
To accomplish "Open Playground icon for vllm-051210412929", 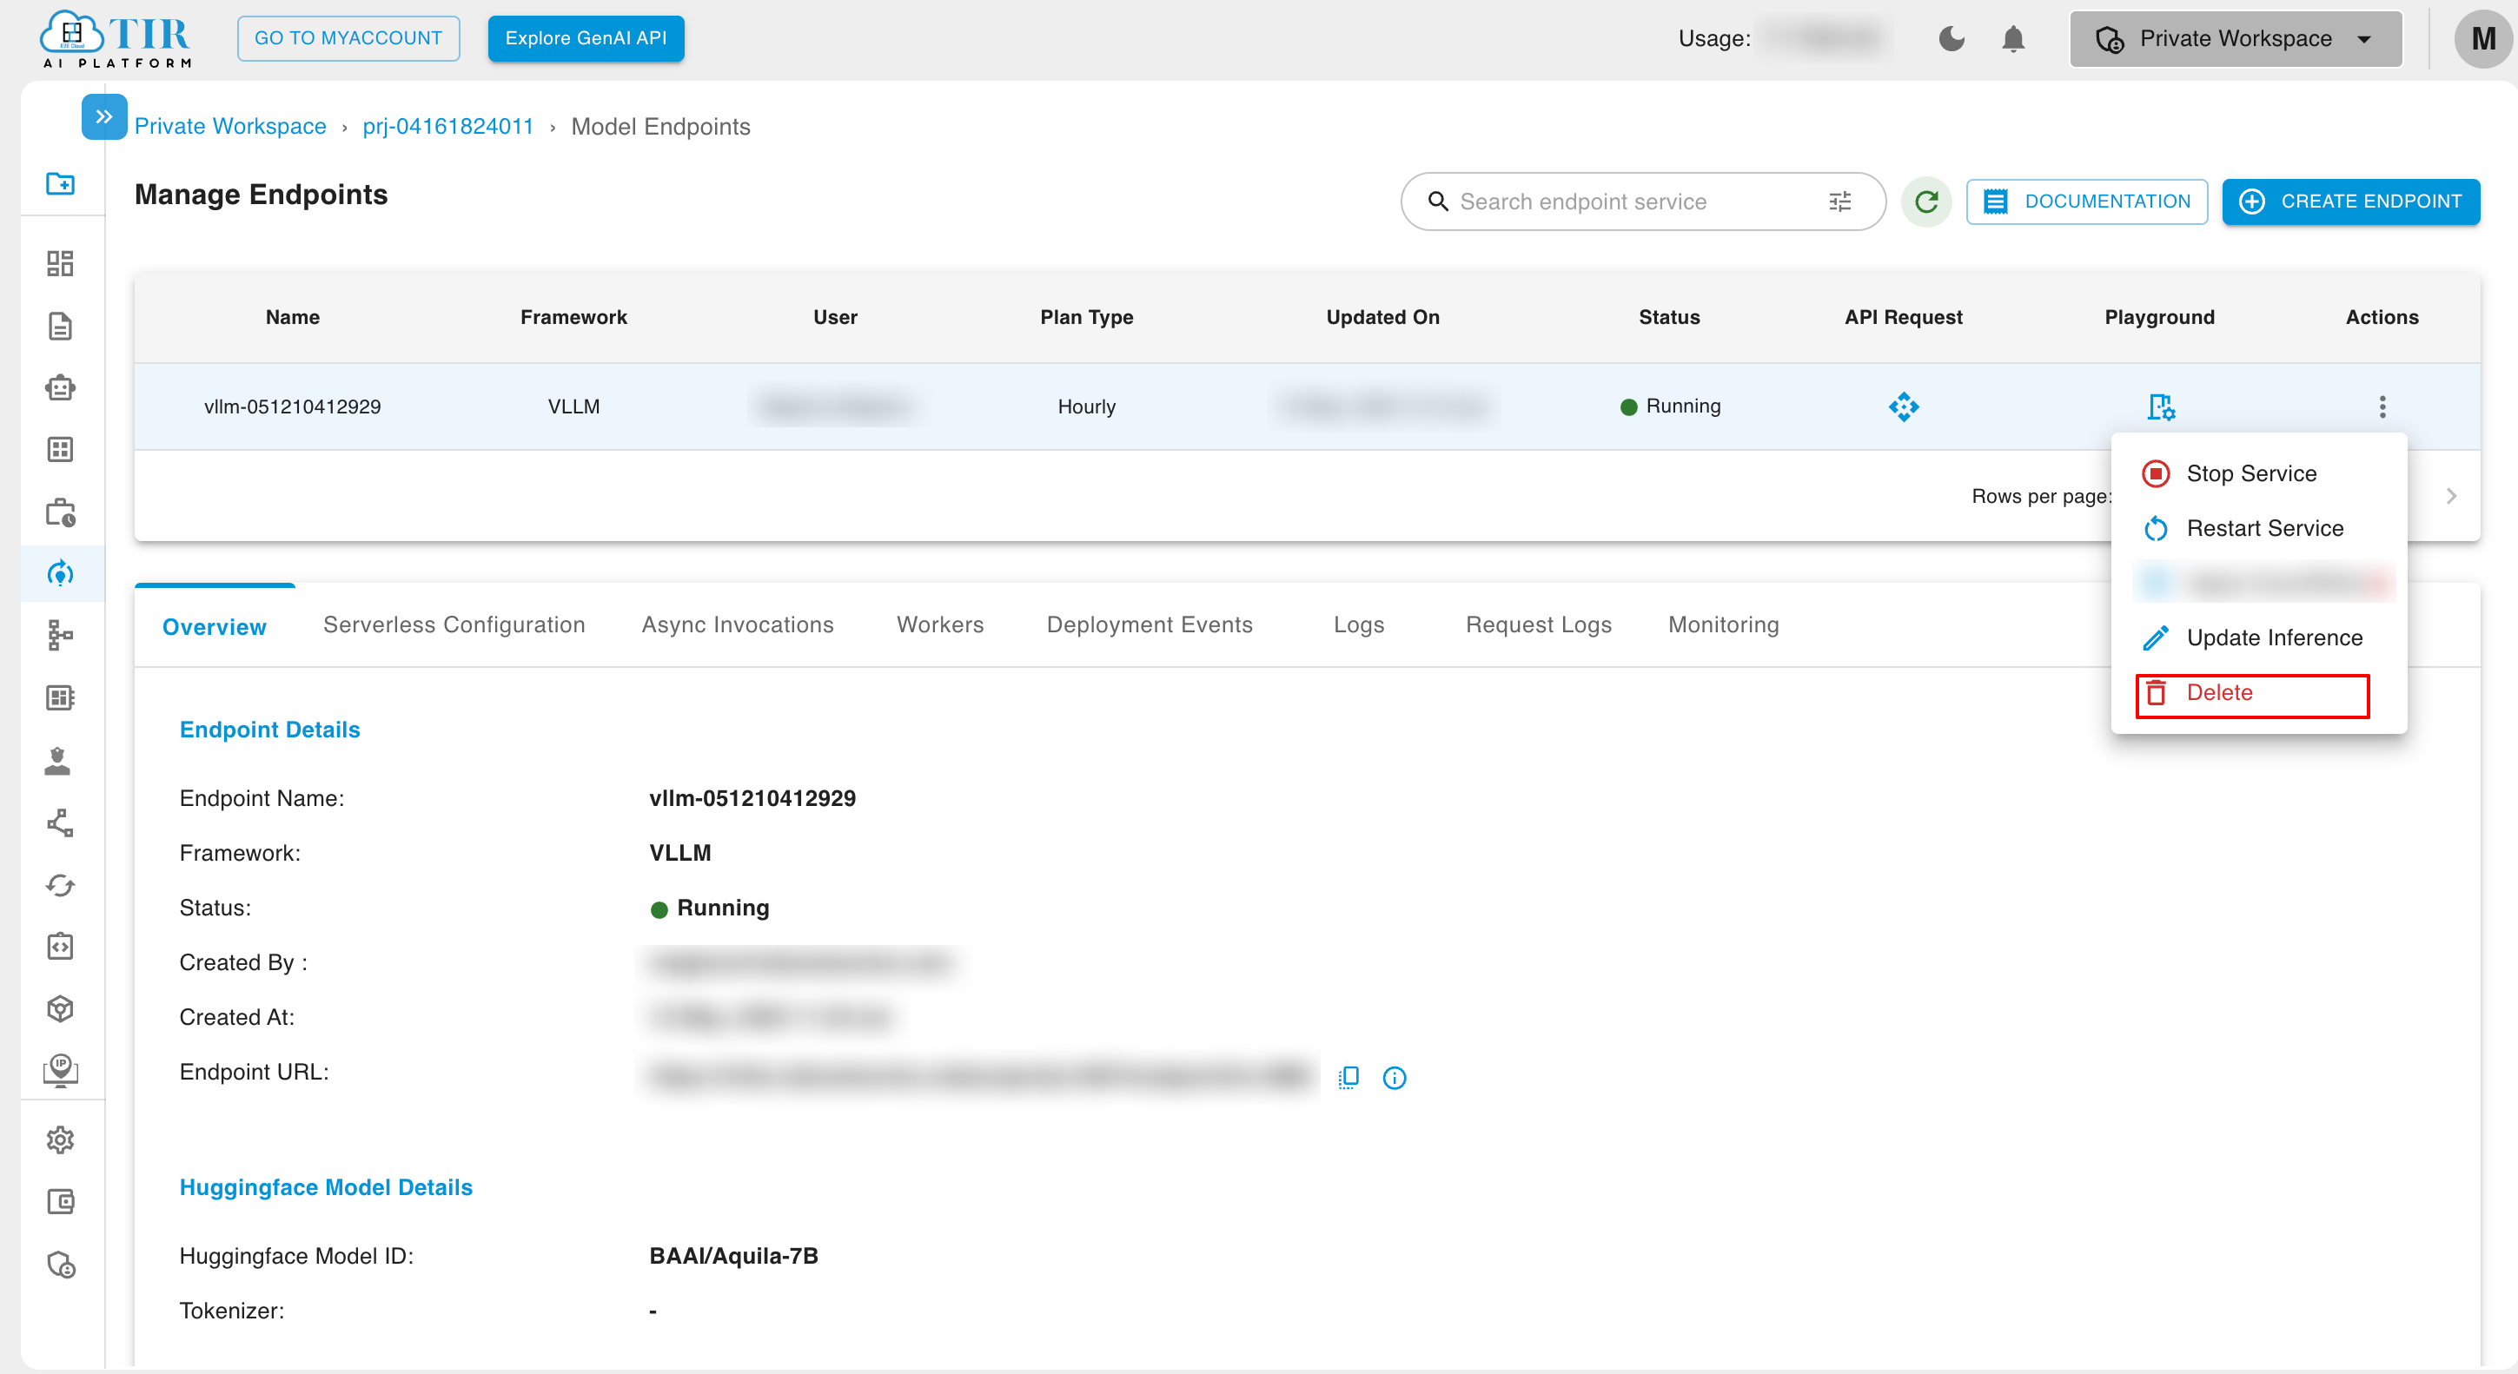I will (2160, 406).
